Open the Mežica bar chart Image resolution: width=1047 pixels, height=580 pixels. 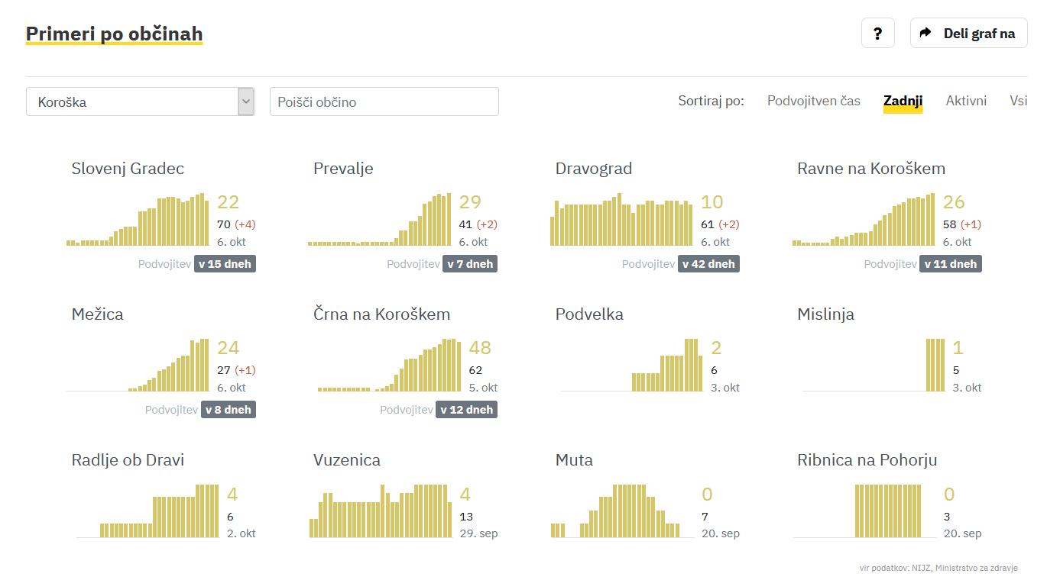(x=138, y=366)
